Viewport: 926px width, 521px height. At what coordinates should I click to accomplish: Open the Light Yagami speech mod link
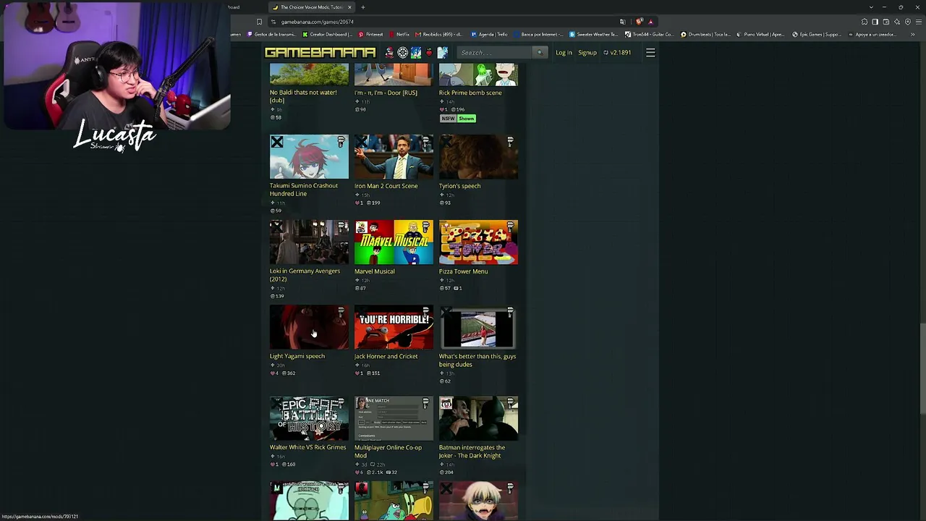(x=297, y=356)
